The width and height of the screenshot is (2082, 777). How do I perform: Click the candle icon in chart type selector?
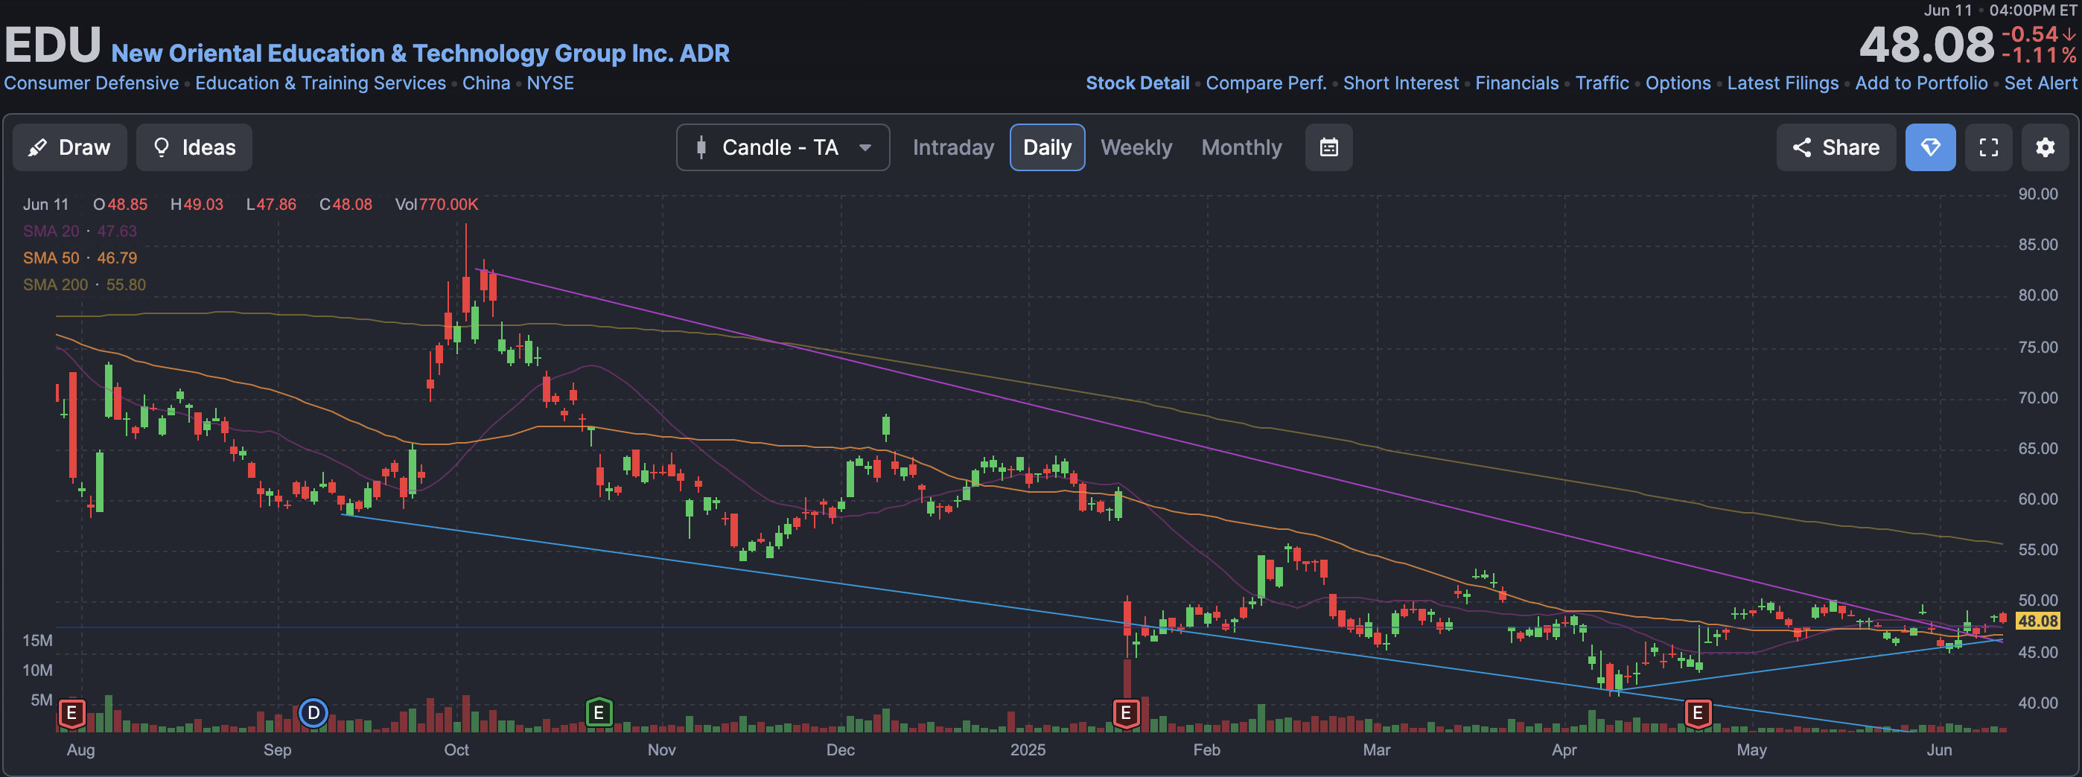701,147
